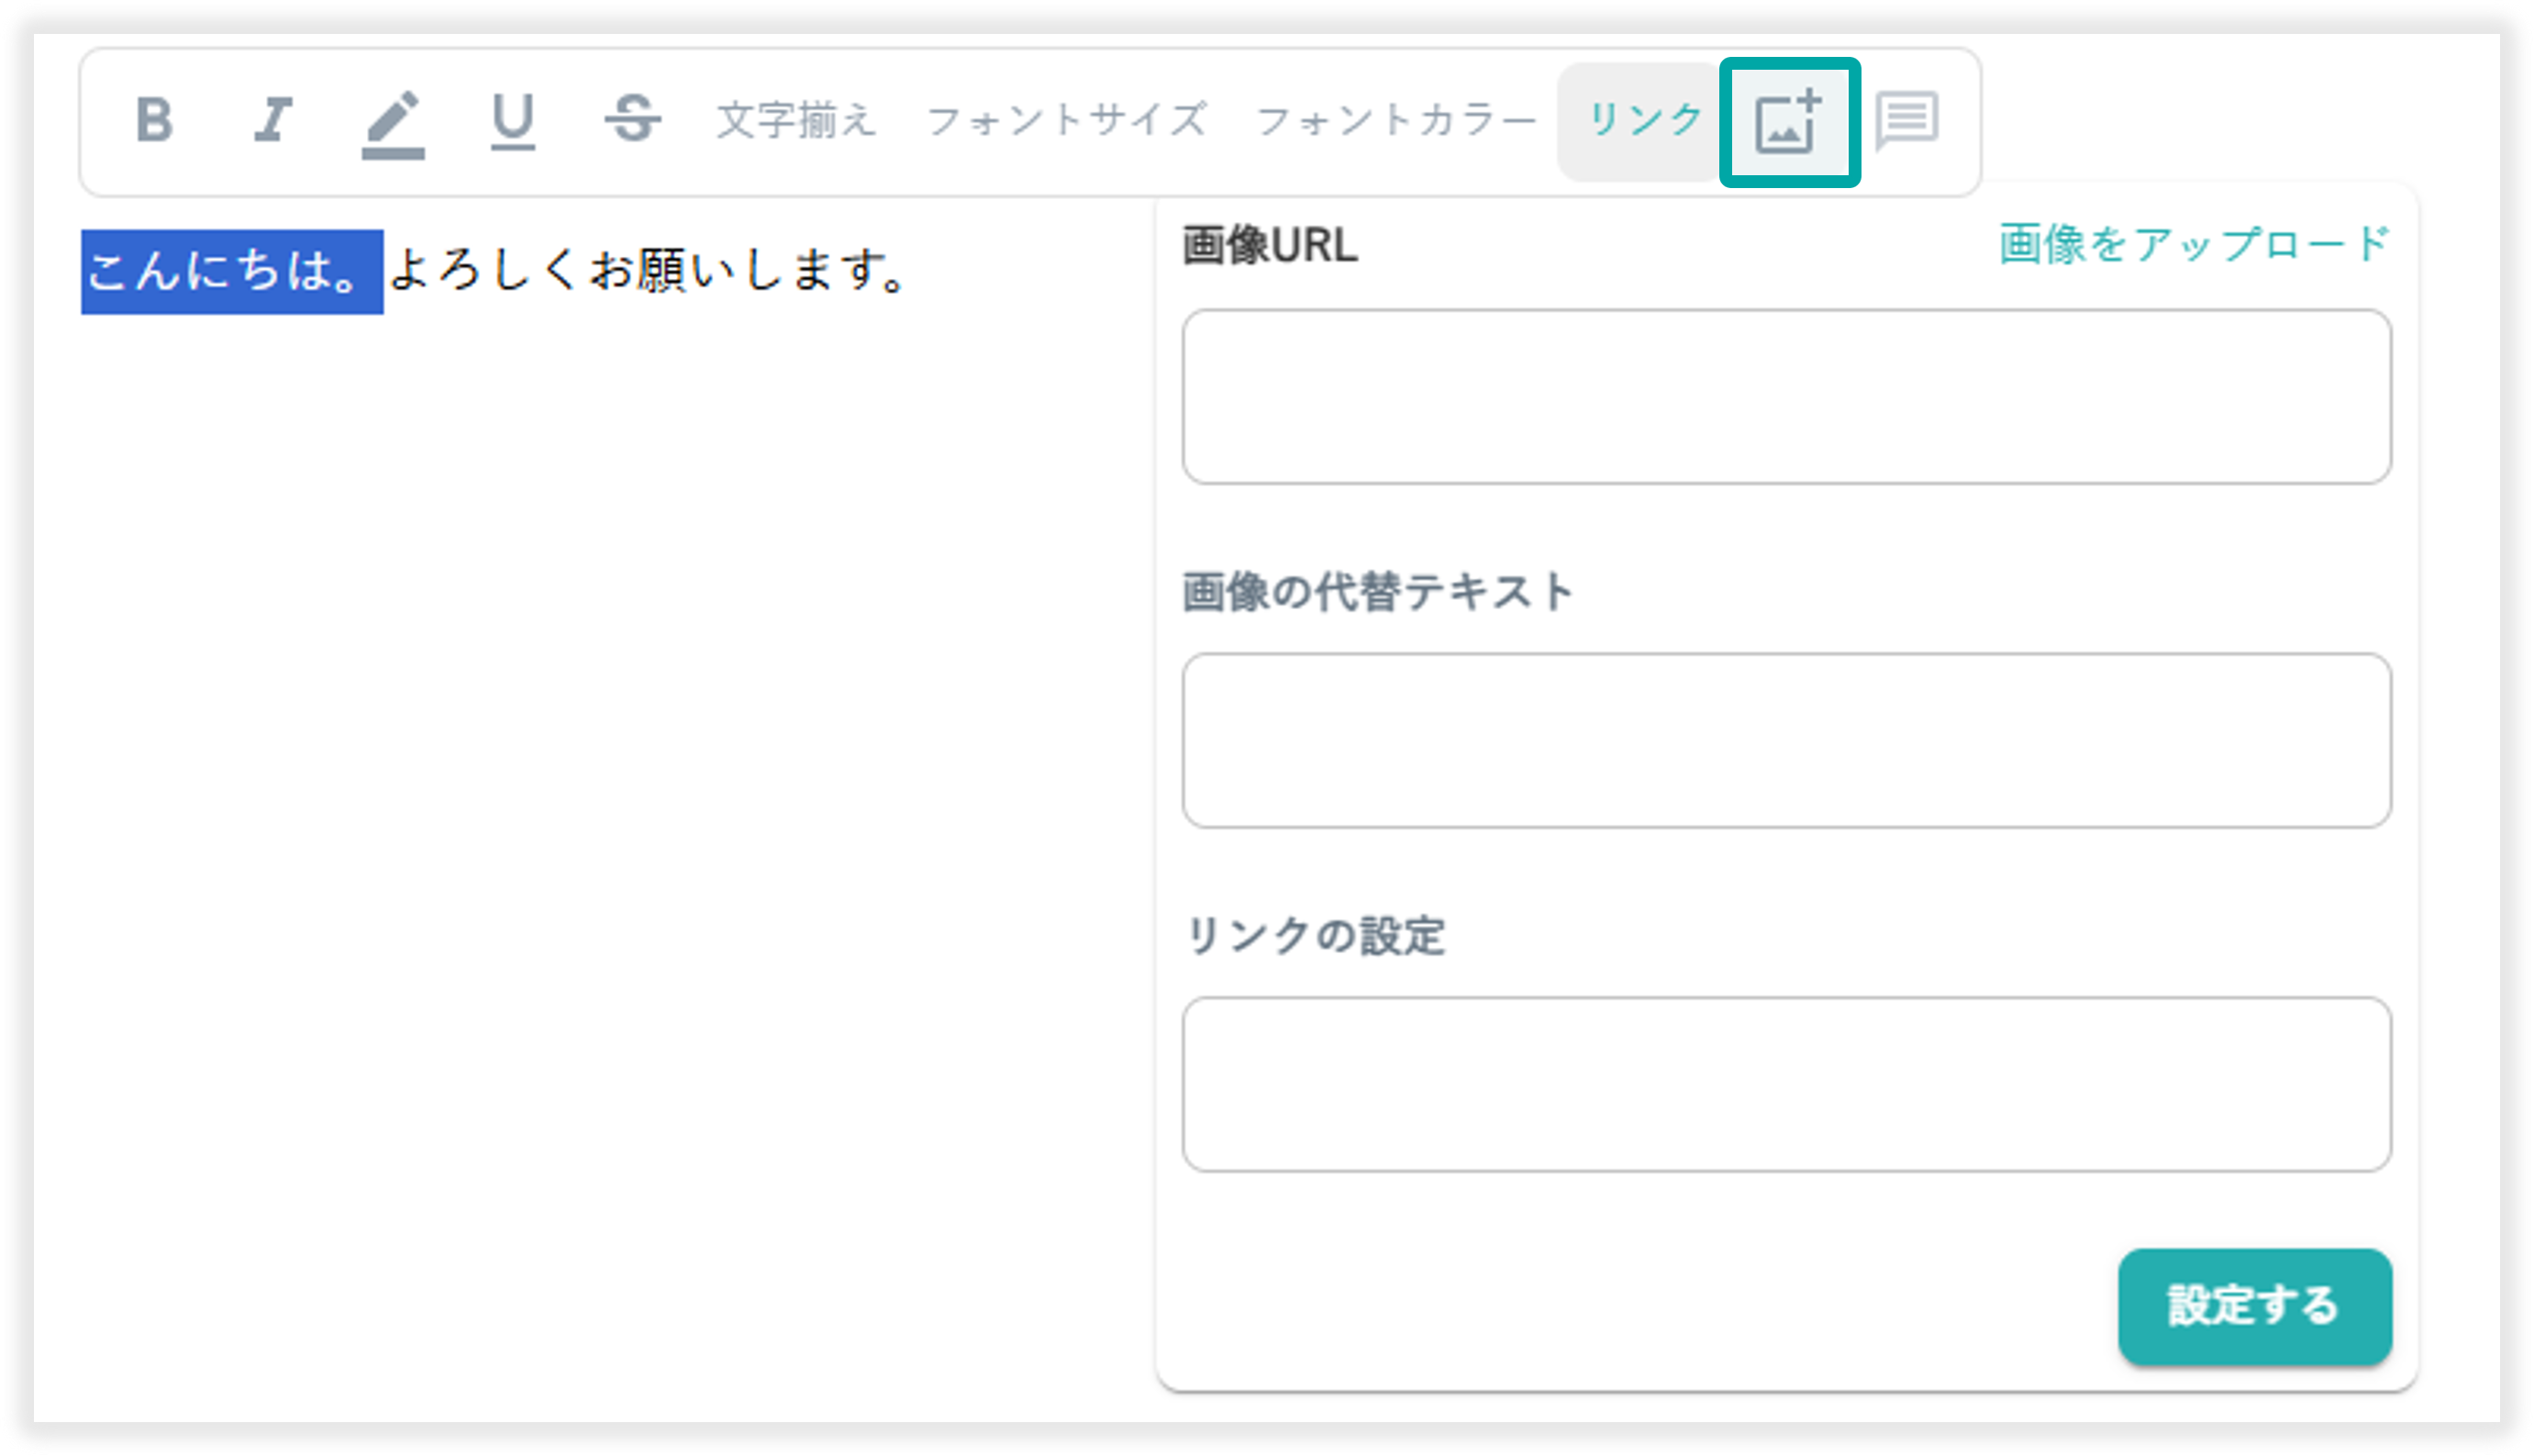Select the highlighter marker tool
Screen dimensions: 2534x1456
(392, 124)
